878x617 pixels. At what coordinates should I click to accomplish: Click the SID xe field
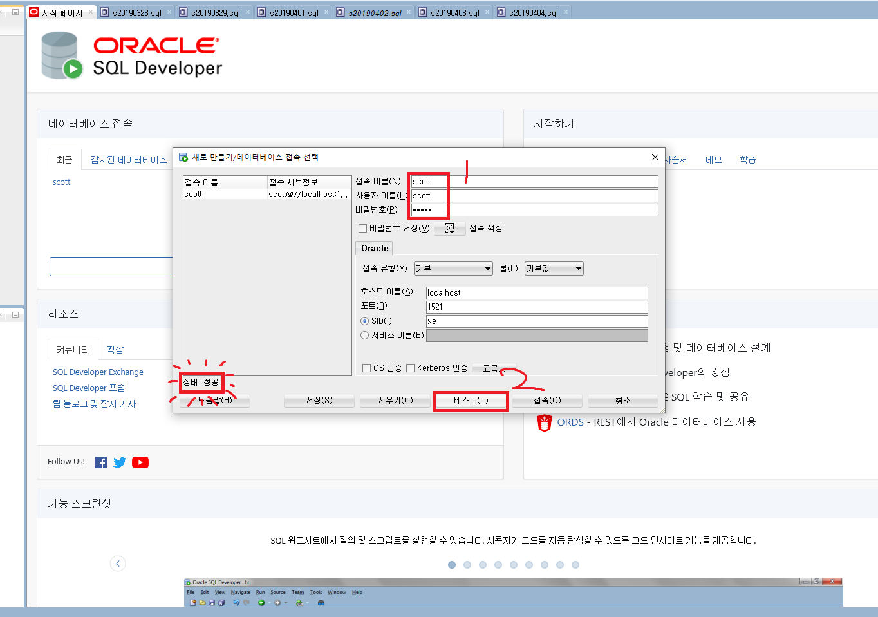click(x=537, y=321)
